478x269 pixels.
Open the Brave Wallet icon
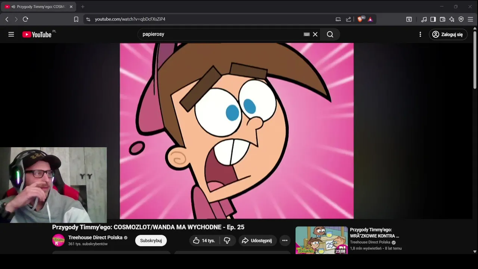coord(443,19)
